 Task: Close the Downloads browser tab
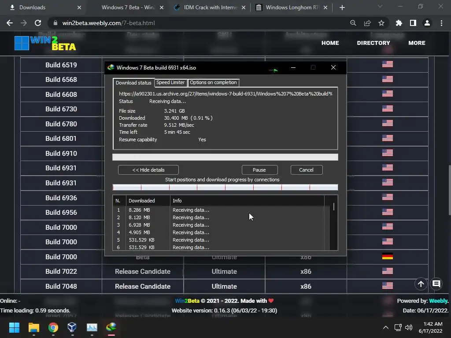click(x=79, y=7)
